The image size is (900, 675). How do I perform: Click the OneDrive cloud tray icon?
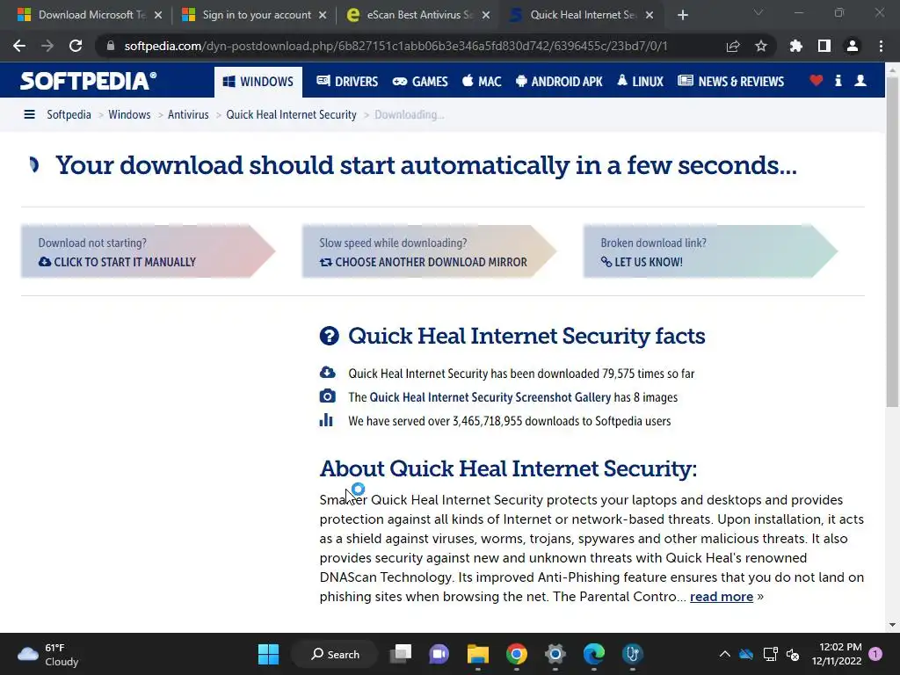(x=746, y=654)
